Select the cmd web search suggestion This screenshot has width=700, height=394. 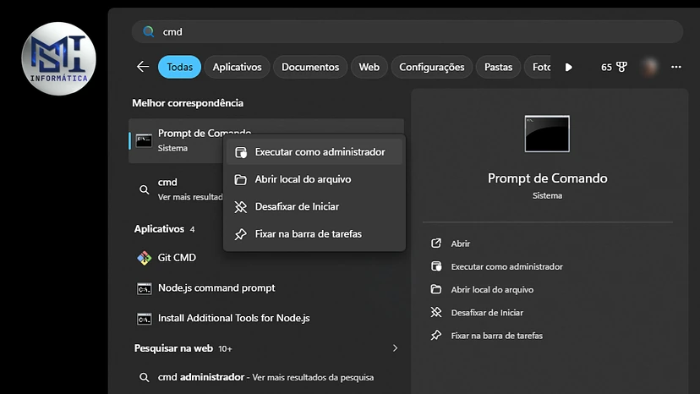point(178,189)
